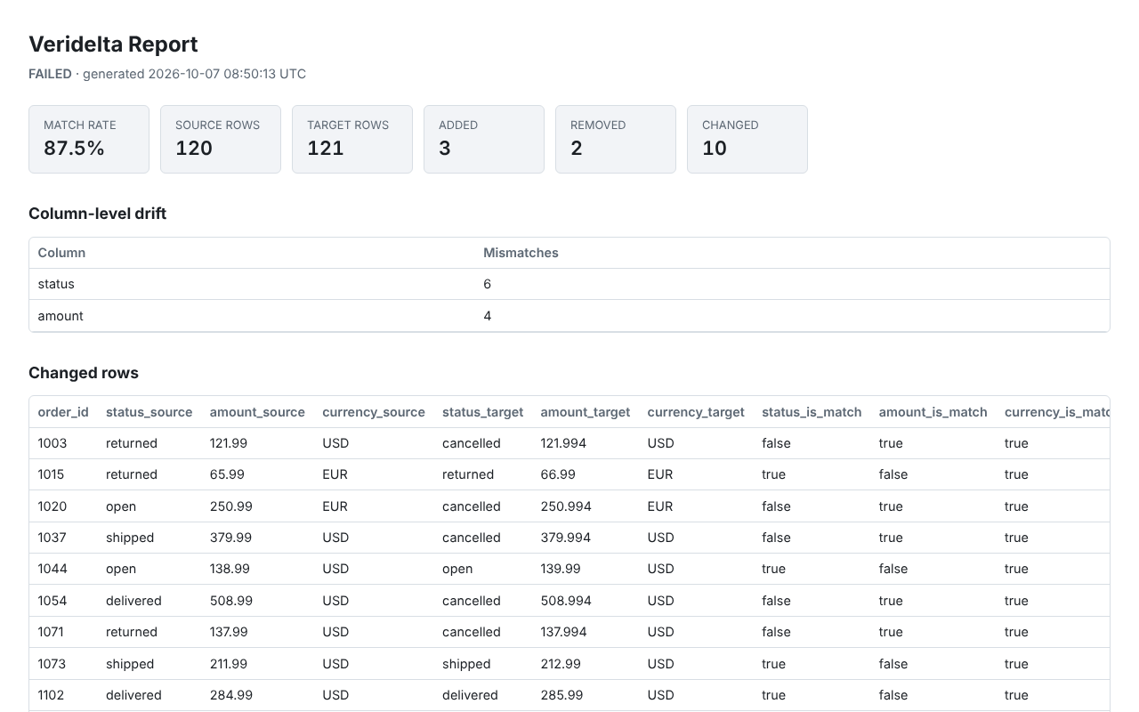1139x712 pixels.
Task: Click amount_target 121.994 in row 1003
Action: click(x=563, y=443)
